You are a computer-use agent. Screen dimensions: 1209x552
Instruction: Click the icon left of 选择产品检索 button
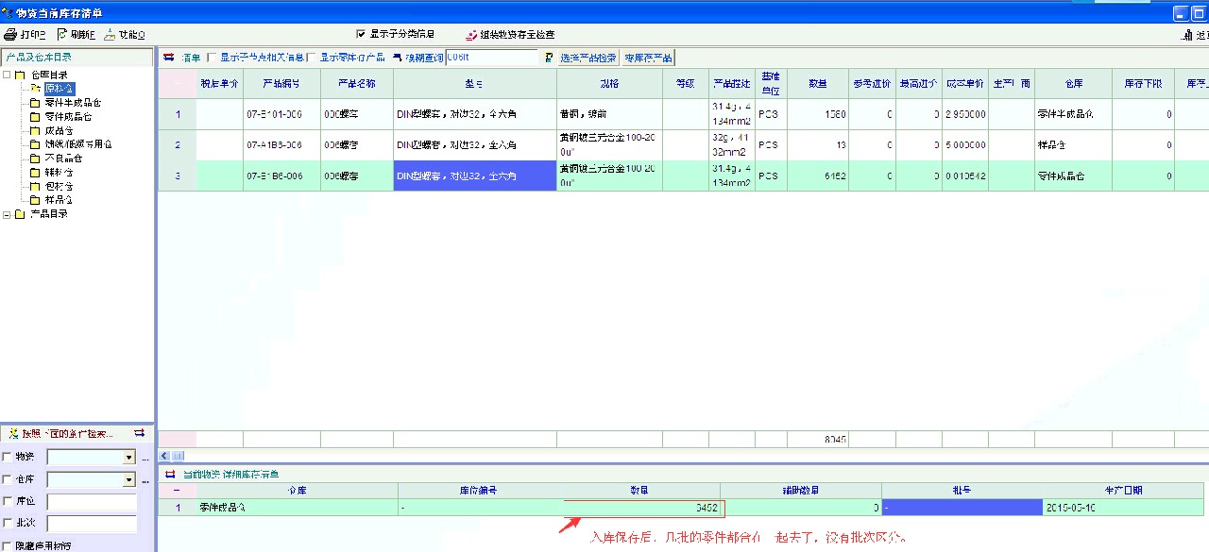click(x=549, y=58)
